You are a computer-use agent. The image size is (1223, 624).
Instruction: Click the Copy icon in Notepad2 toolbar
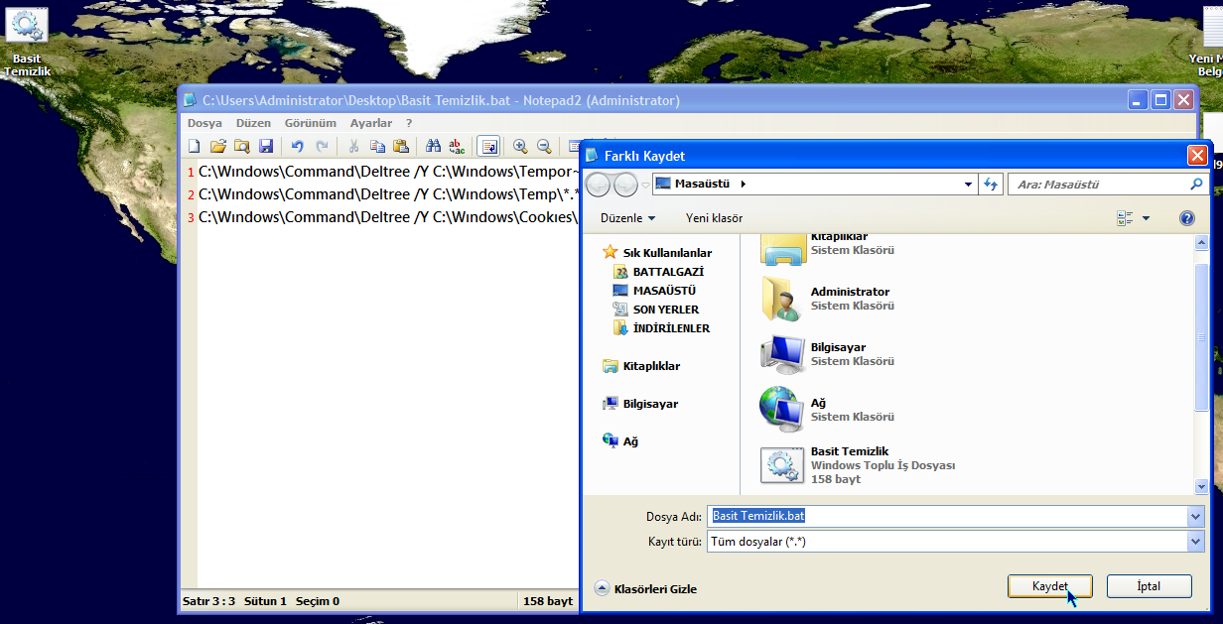[x=377, y=147]
